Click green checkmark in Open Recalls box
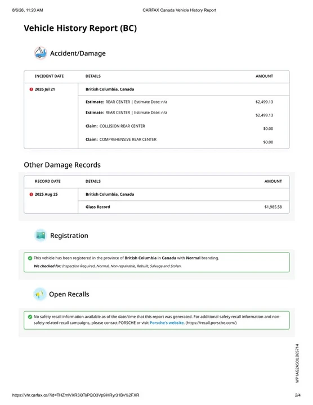 (x=30, y=317)
